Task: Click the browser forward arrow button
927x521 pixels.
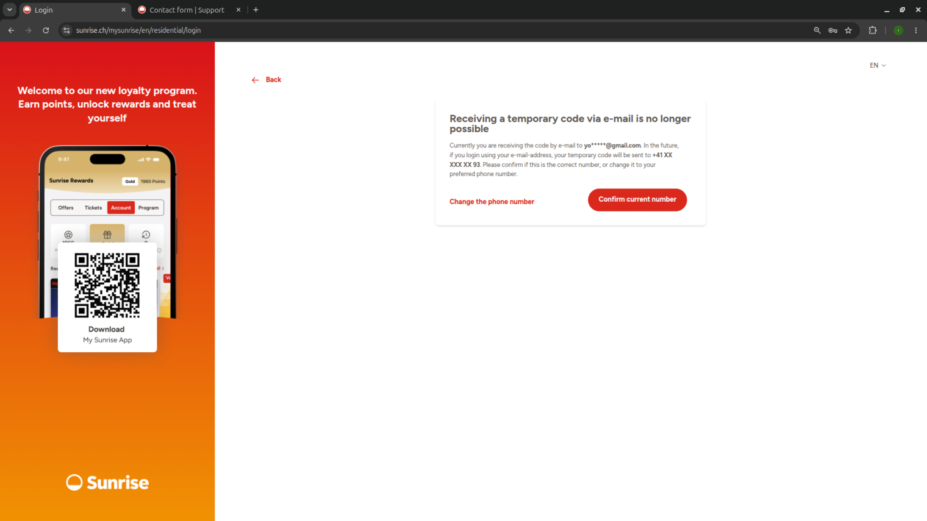Action: pos(28,30)
